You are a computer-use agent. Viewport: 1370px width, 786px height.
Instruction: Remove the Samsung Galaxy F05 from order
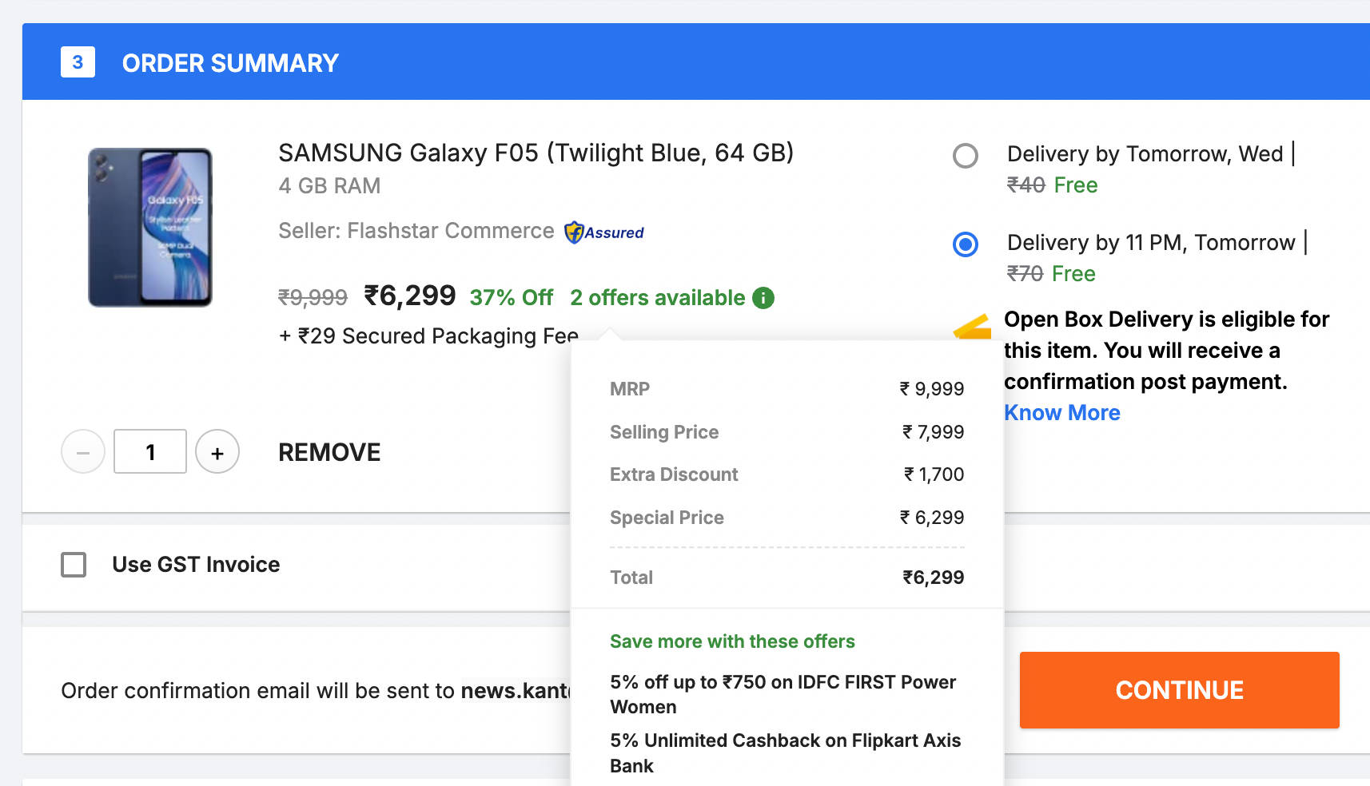click(329, 453)
